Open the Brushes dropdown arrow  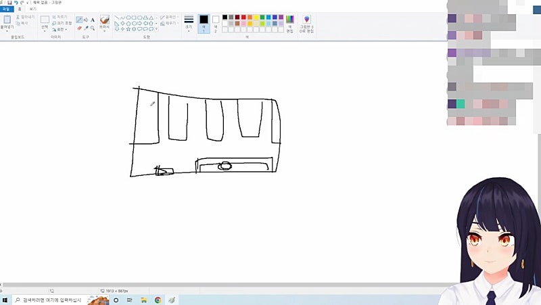coord(105,31)
